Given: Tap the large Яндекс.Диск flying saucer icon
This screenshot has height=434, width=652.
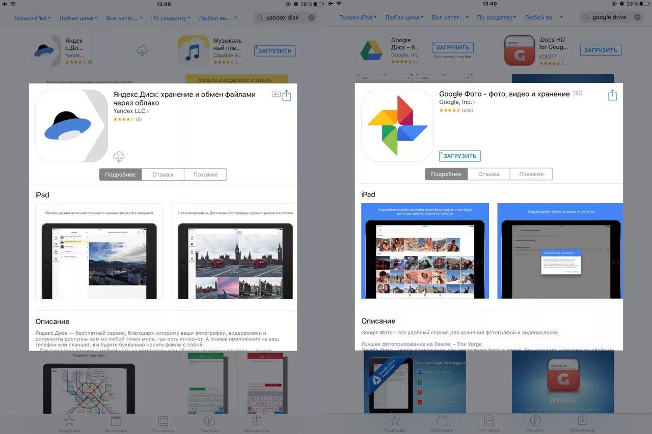Looking at the screenshot, I should click(71, 126).
